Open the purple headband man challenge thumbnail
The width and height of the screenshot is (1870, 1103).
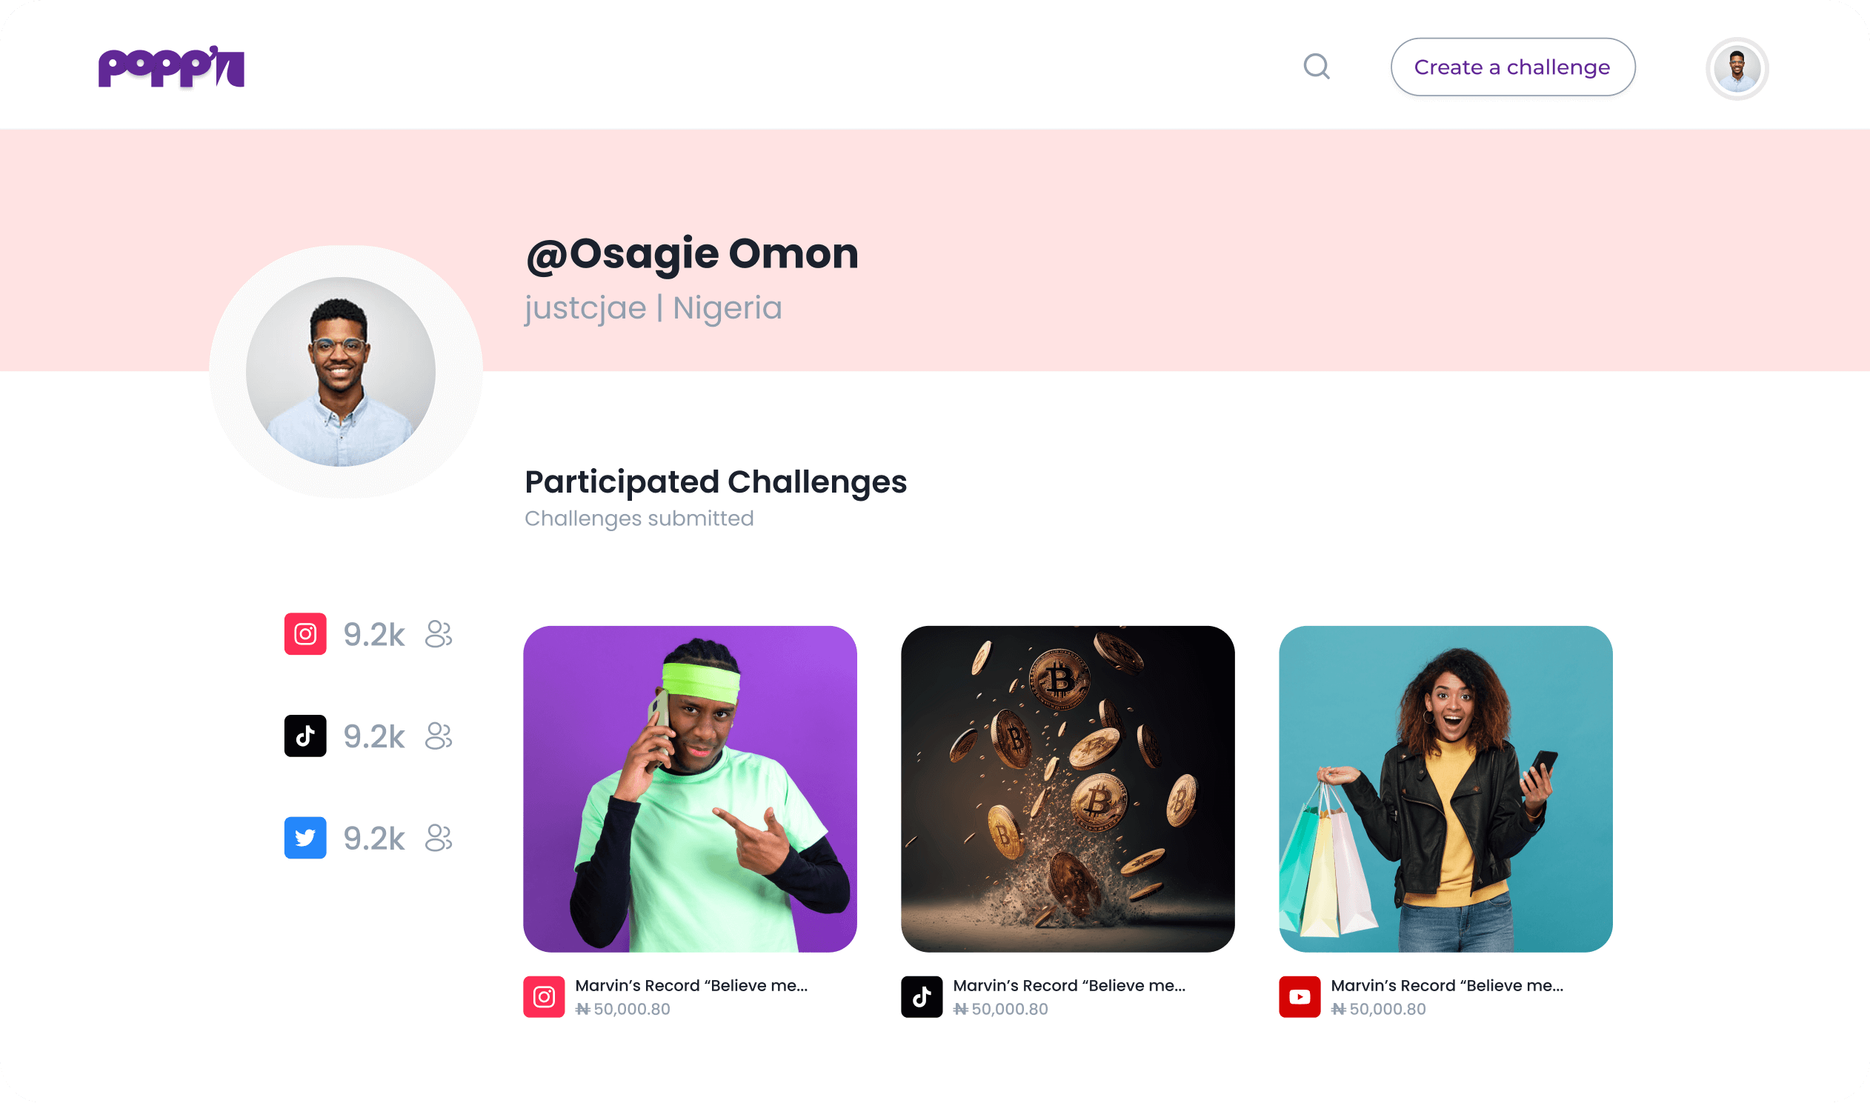pyautogui.click(x=690, y=789)
